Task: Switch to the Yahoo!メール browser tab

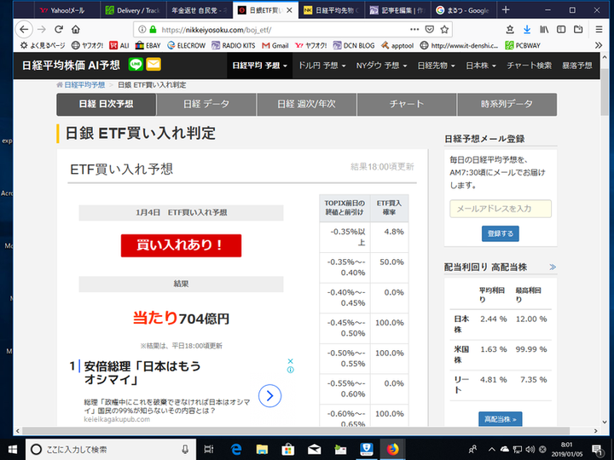Action: coord(65,10)
